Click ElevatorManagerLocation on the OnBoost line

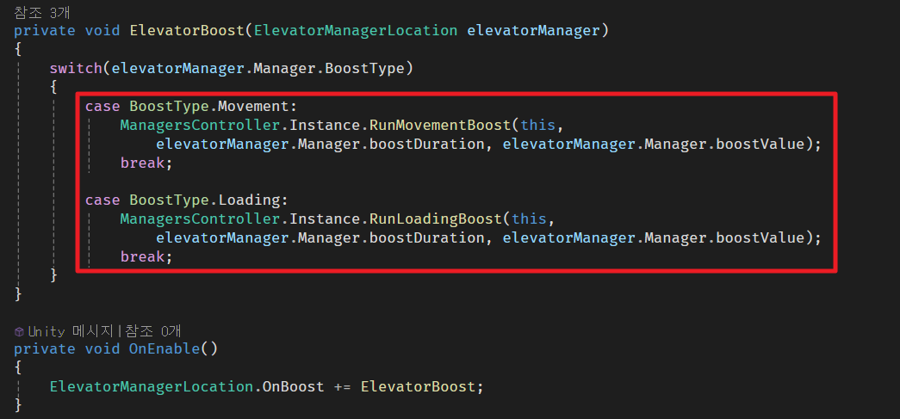click(152, 387)
